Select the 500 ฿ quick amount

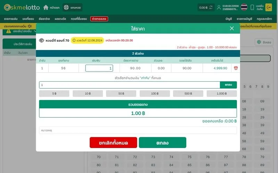[x=188, y=93]
